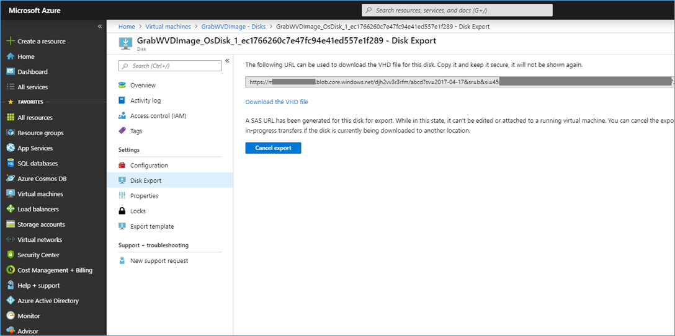Click the Help + support icon

pos(11,286)
